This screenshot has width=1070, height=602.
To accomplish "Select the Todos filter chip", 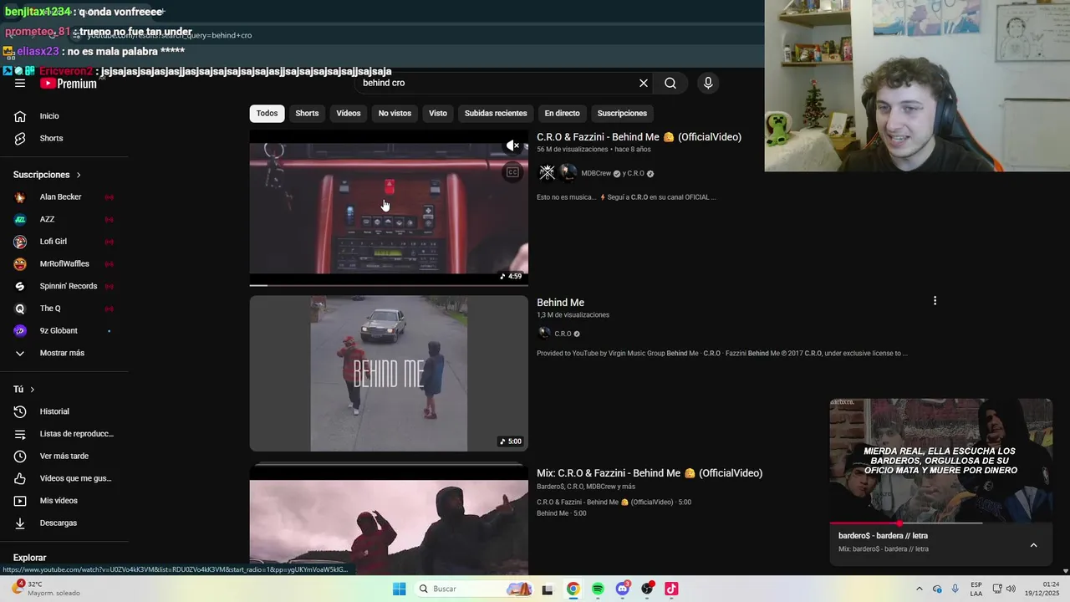I will coord(267,113).
